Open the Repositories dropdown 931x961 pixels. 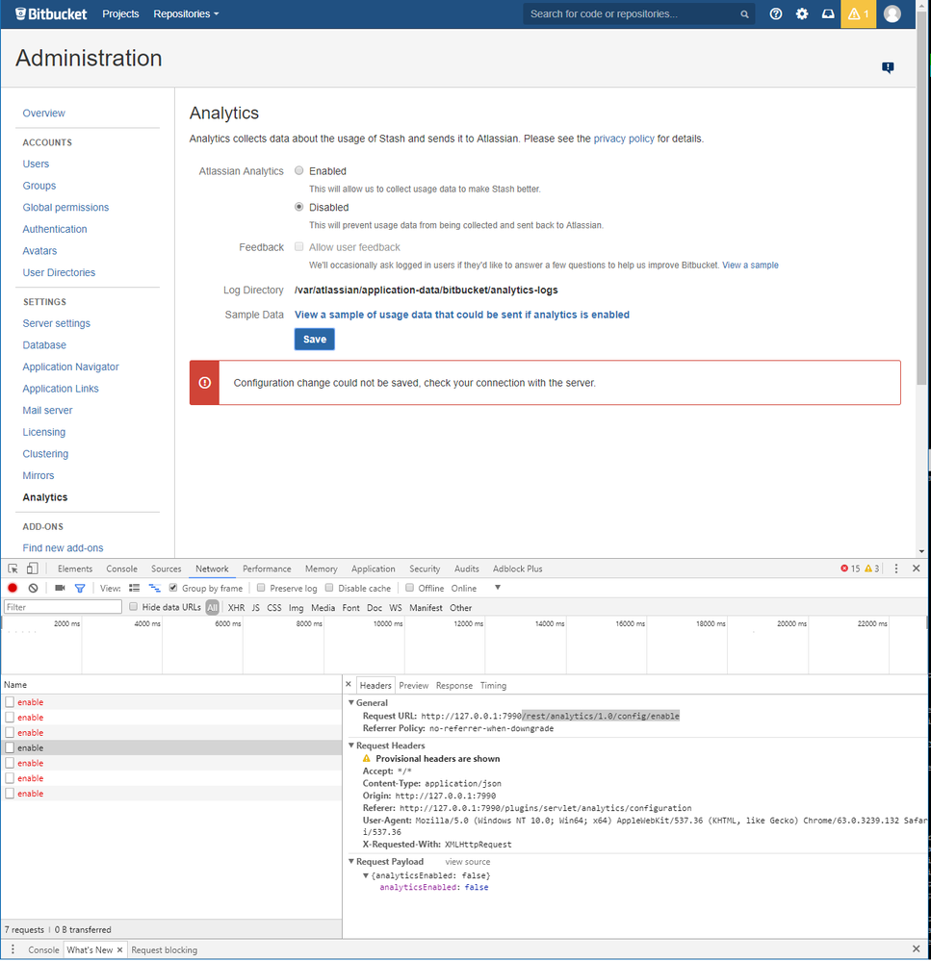coord(186,13)
